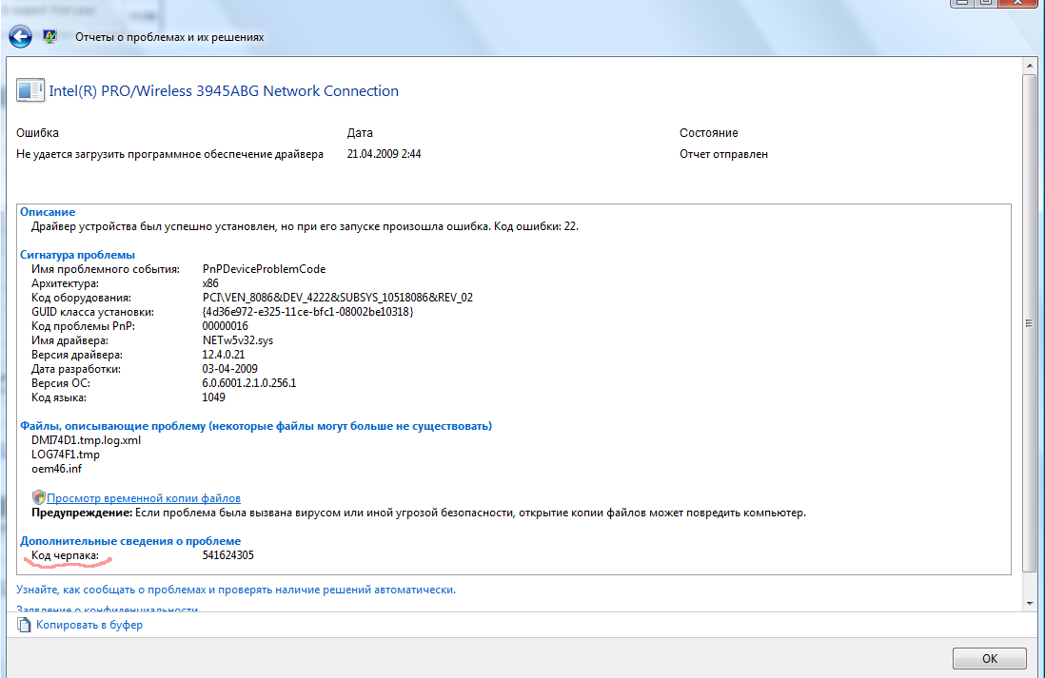
Task: Confirm with the OK button
Action: click(x=989, y=658)
